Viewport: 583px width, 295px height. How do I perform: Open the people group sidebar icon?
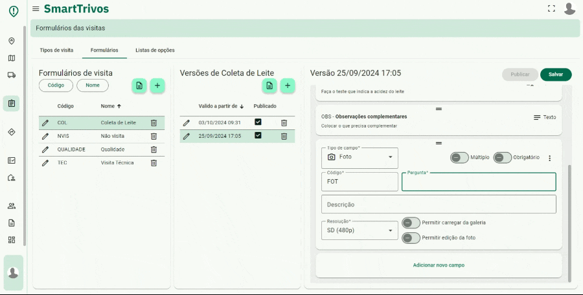12,206
